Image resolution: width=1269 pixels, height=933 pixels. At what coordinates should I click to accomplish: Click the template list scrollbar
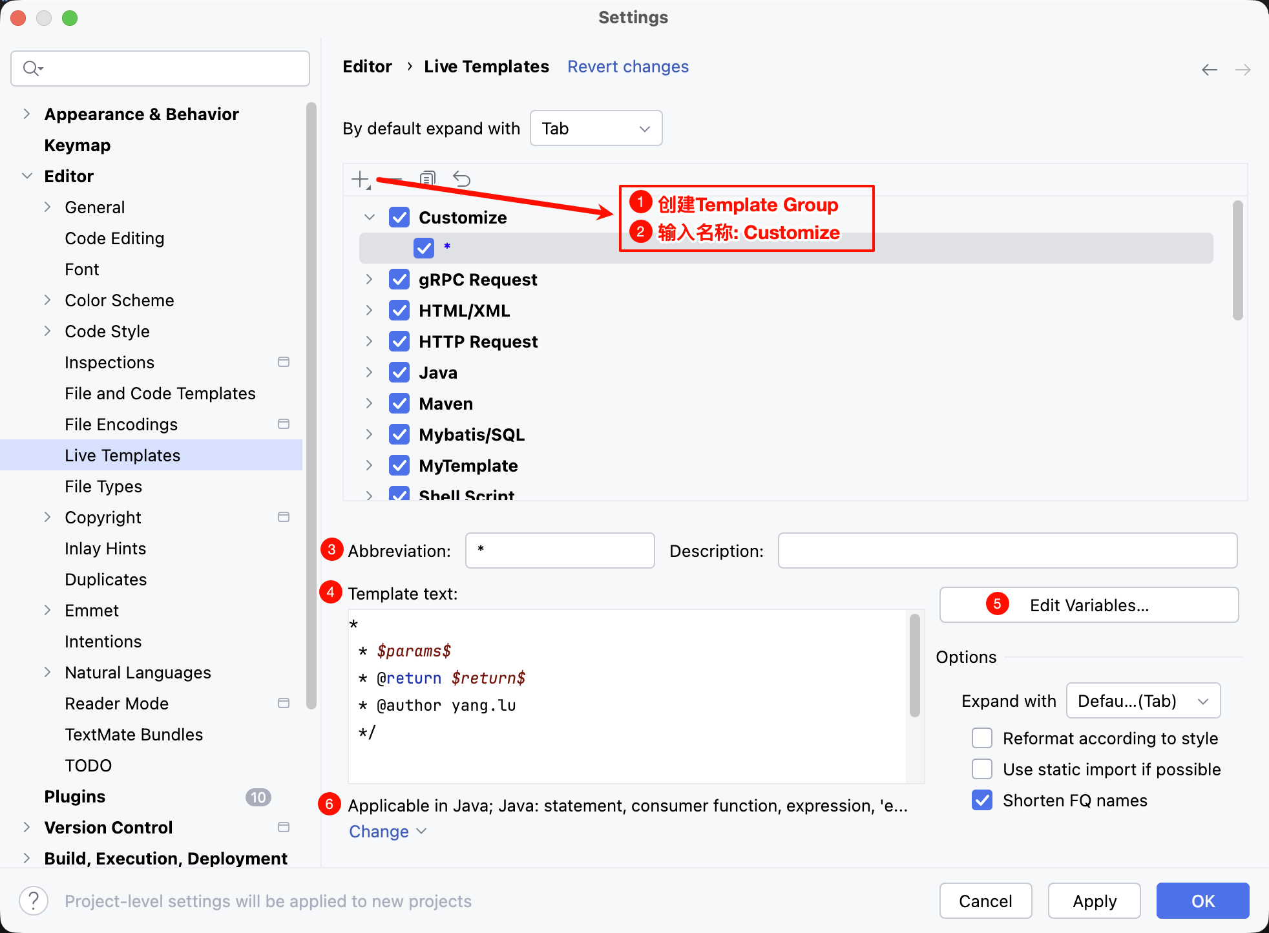tap(1237, 260)
